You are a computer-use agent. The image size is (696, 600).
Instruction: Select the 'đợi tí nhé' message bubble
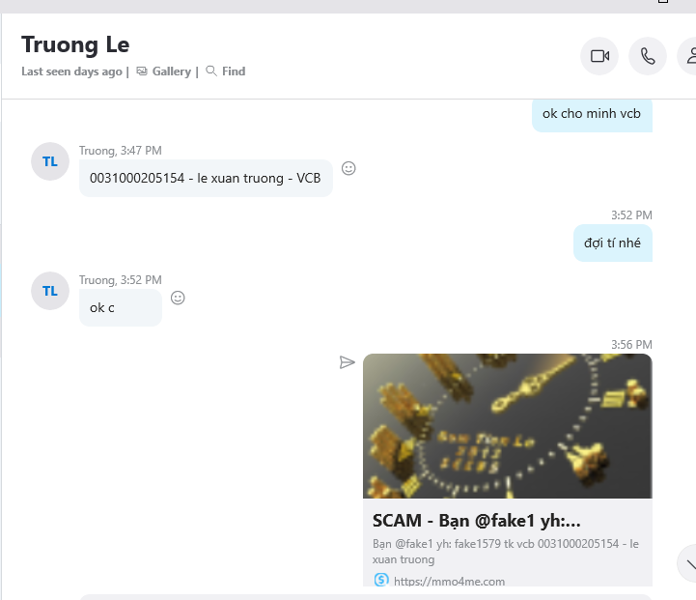613,243
